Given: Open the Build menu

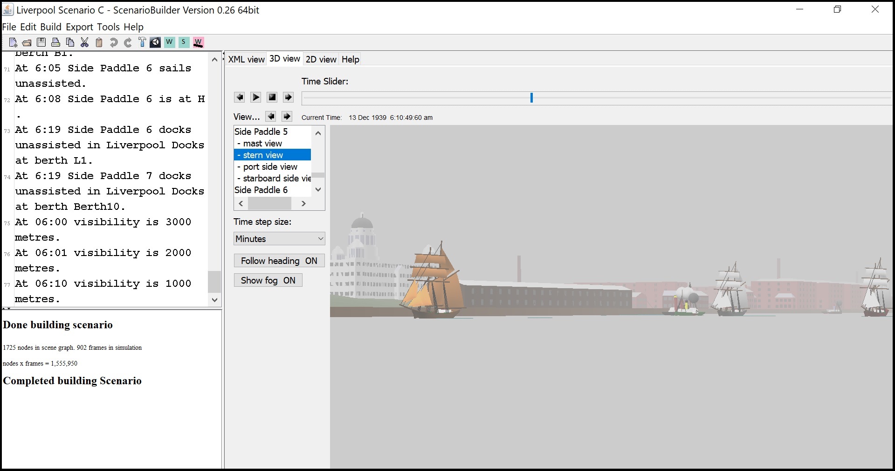Looking at the screenshot, I should click(51, 27).
